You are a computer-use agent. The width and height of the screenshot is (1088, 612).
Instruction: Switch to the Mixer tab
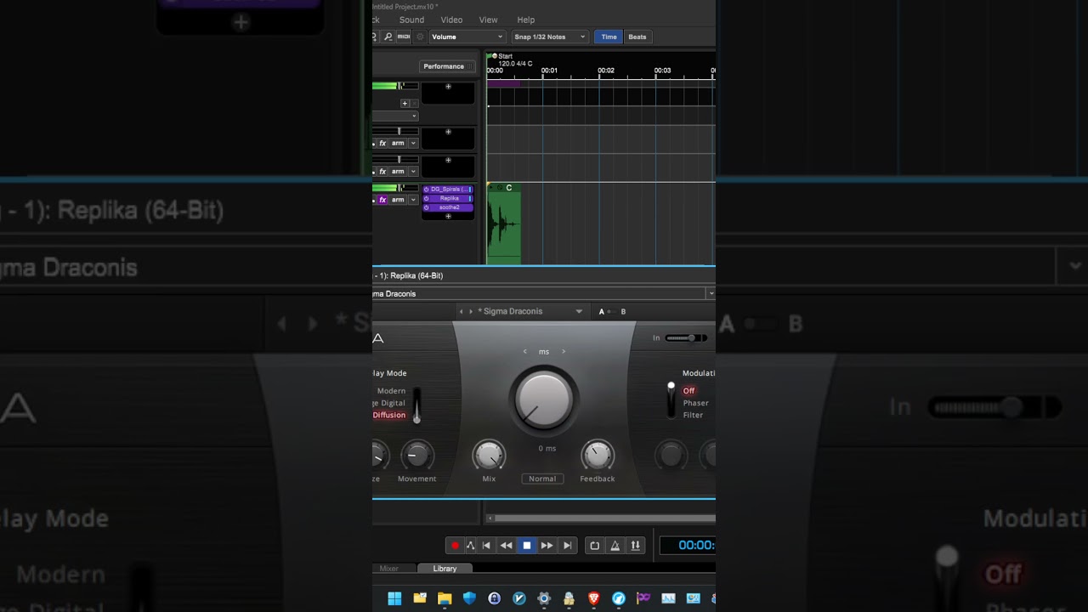(391, 569)
